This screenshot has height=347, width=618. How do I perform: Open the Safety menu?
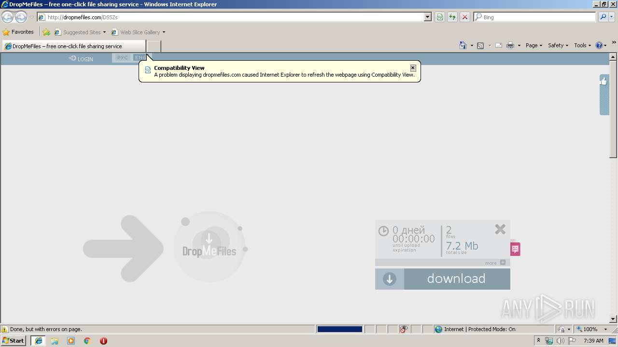tap(558, 45)
